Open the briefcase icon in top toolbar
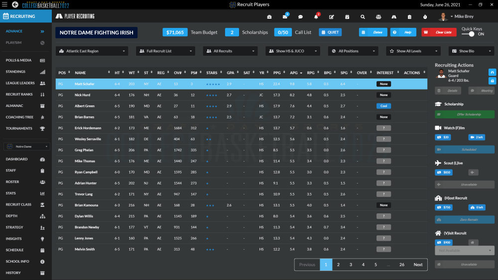The height and width of the screenshot is (280, 498). point(269,17)
